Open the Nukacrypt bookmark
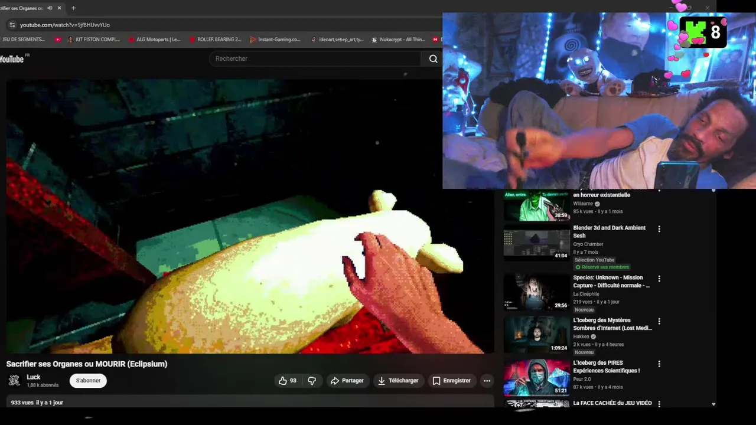Viewport: 756px width, 425px height. 398,40
